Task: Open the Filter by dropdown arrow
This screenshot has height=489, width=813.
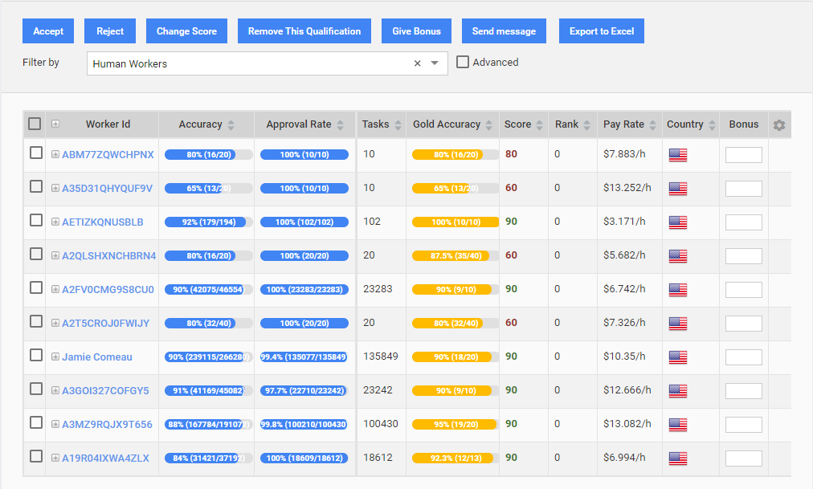Action: pos(435,63)
